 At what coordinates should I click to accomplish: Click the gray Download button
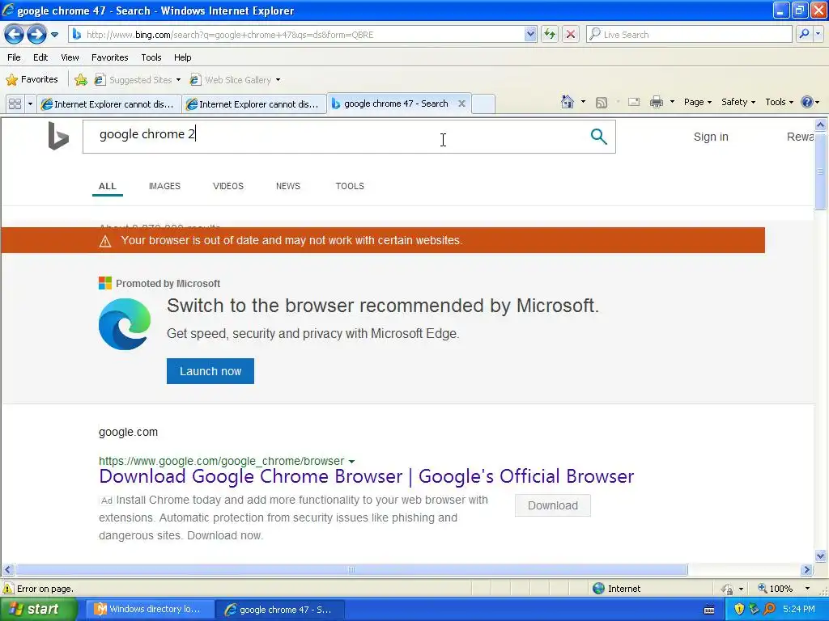pyautogui.click(x=552, y=505)
